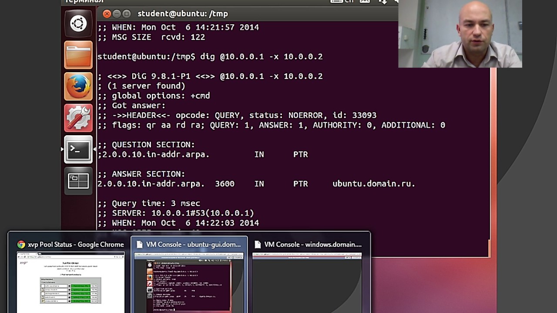
Task: Click the 'WHEN: Mon Oct 6 14:21:57 2014' line
Action: pos(178,27)
